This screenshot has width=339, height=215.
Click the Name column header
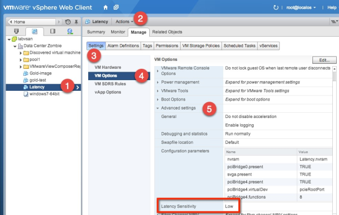[x=260, y=152]
